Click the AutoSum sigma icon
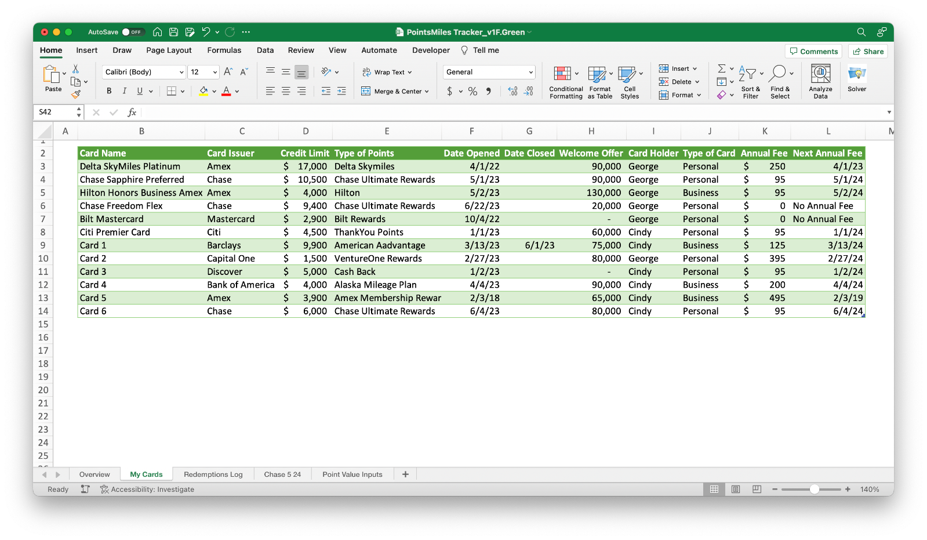The image size is (927, 540). (x=722, y=68)
